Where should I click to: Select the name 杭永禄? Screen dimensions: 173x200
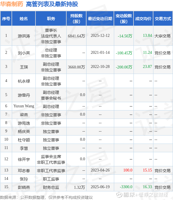click(x=24, y=81)
